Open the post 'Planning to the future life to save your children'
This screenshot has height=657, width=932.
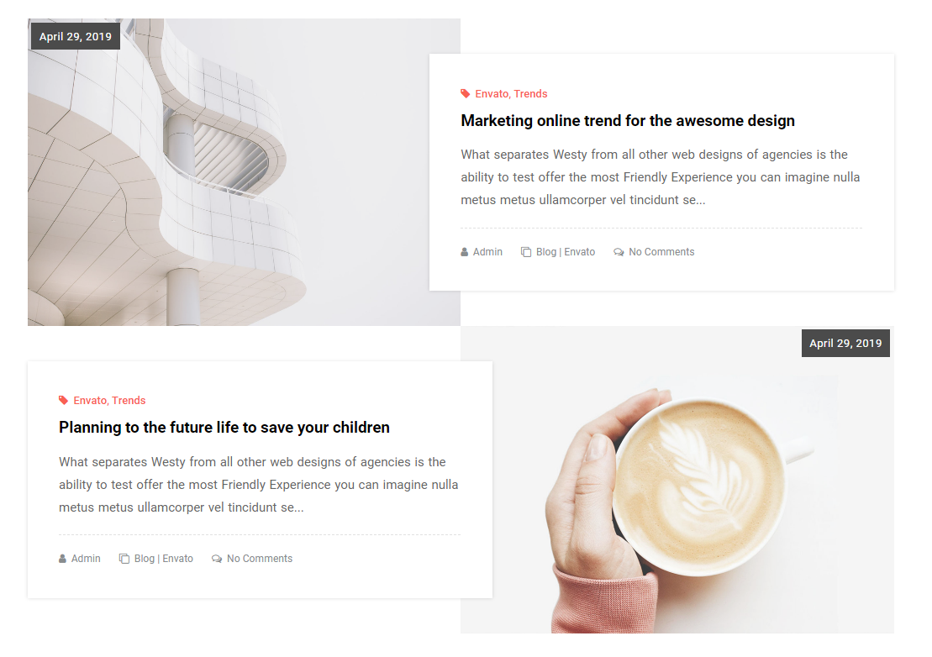[x=224, y=428]
